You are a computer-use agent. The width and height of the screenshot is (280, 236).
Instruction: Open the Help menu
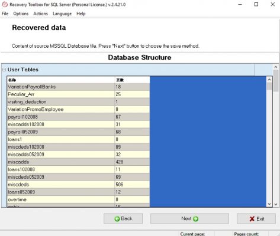point(81,14)
